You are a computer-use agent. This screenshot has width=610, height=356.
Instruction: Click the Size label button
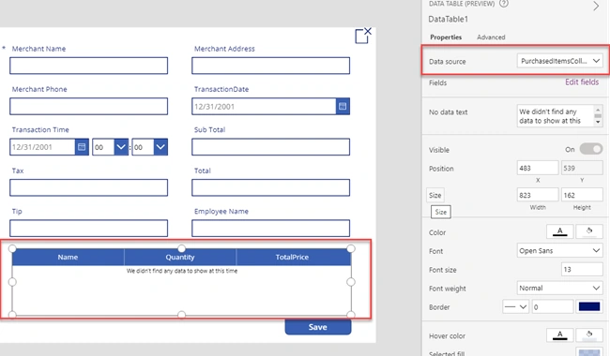coord(435,195)
